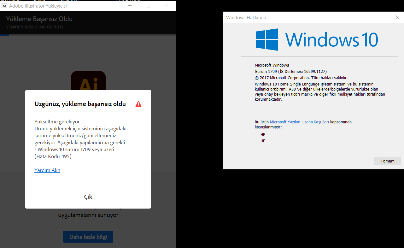Click the "Windows Hakkında" window title
Viewport: 404px width, 248px height.
pyautogui.click(x=246, y=18)
